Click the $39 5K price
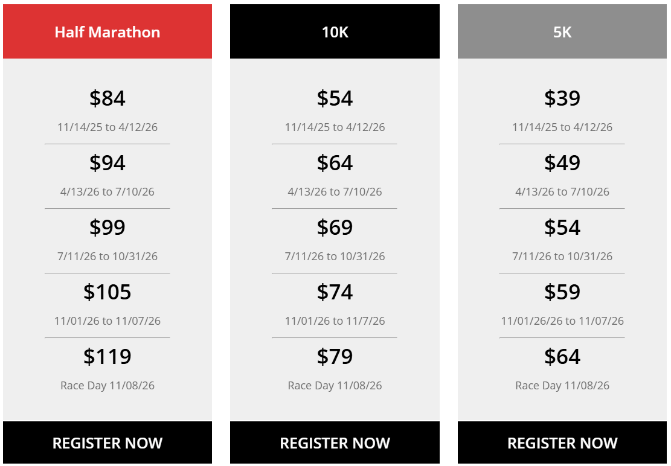The width and height of the screenshot is (671, 466). [562, 98]
